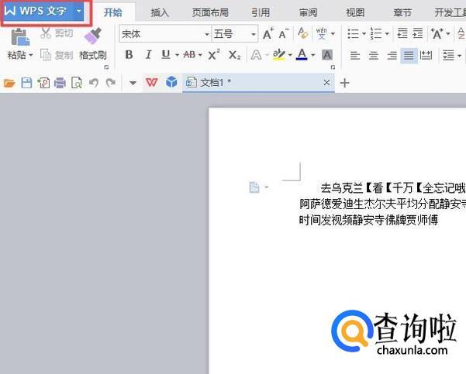Open the 审阅 ribbon tab
Image resolution: width=466 pixels, height=374 pixels.
(308, 12)
